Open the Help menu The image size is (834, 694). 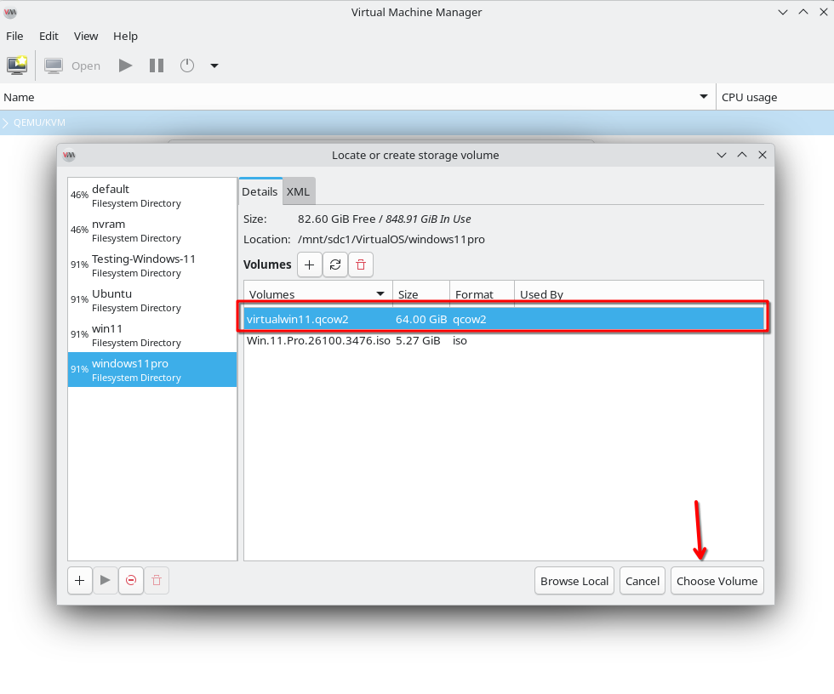[x=125, y=36]
